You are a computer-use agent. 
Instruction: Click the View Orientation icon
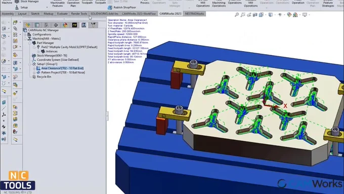[x=261, y=15]
